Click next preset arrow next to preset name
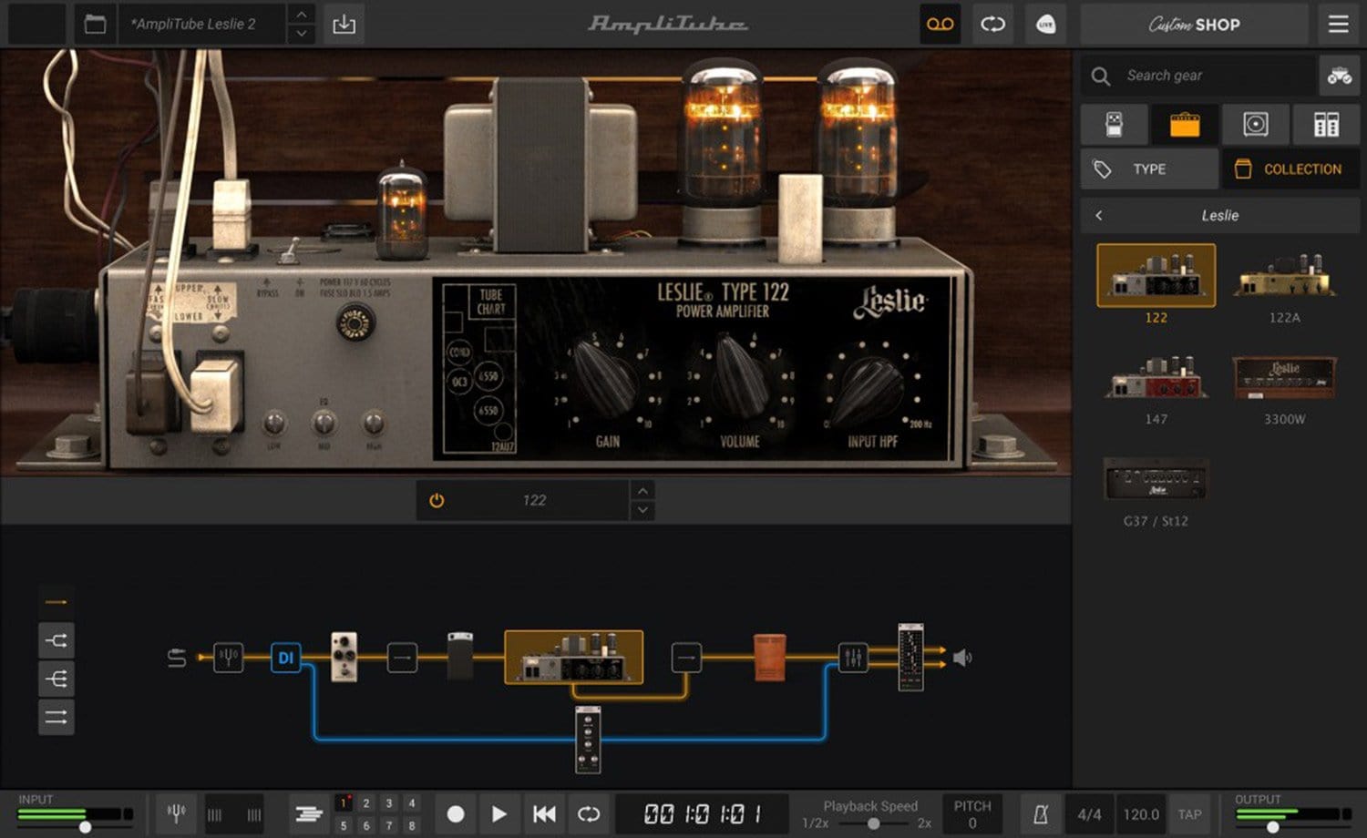1367x838 pixels. (x=301, y=35)
